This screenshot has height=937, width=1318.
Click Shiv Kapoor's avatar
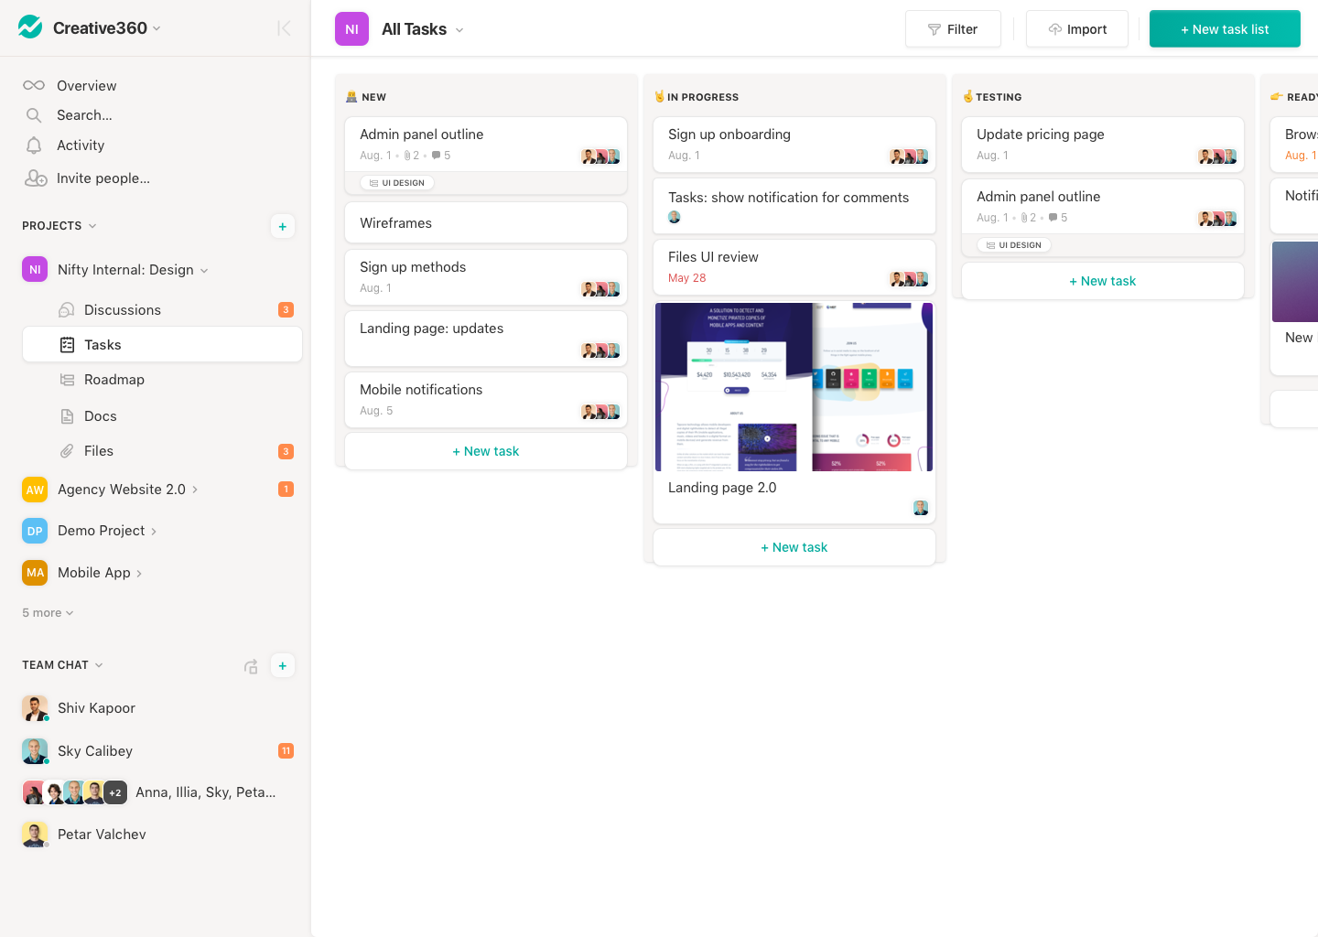pos(35,708)
